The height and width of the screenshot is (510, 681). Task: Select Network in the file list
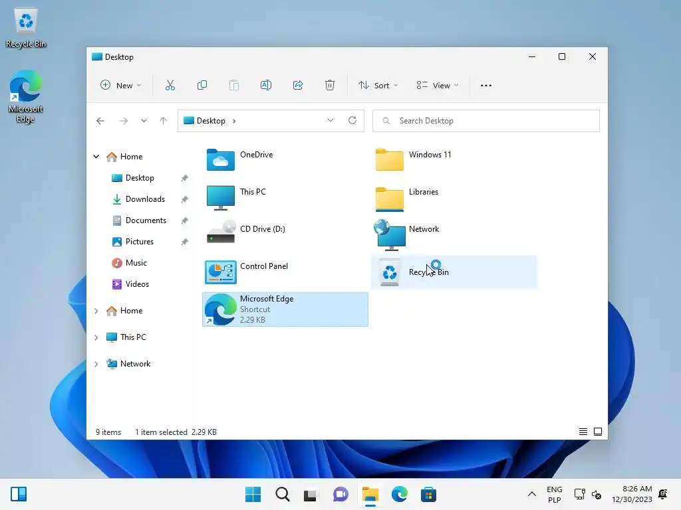pos(454,234)
